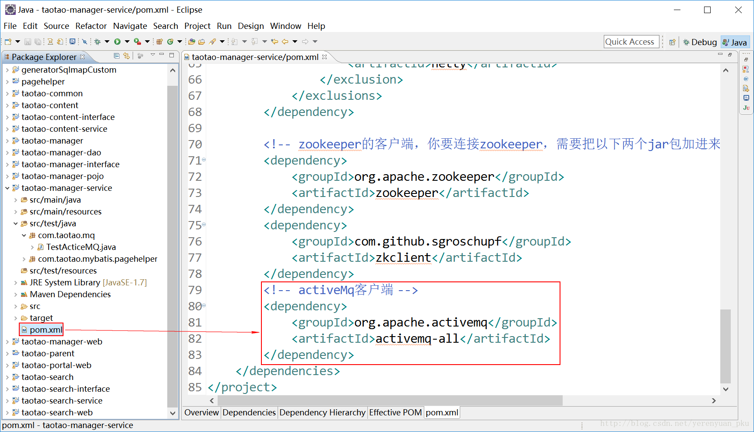Open the Problems view from side trim
754x432 pixels.
coord(746,69)
